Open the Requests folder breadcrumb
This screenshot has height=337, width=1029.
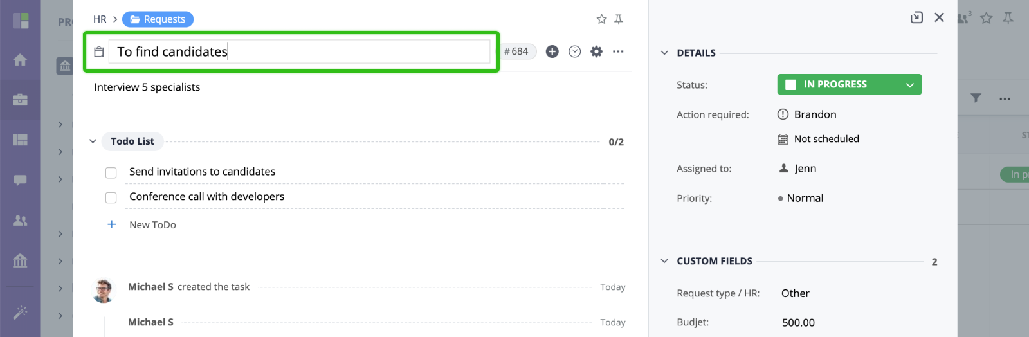tap(158, 19)
